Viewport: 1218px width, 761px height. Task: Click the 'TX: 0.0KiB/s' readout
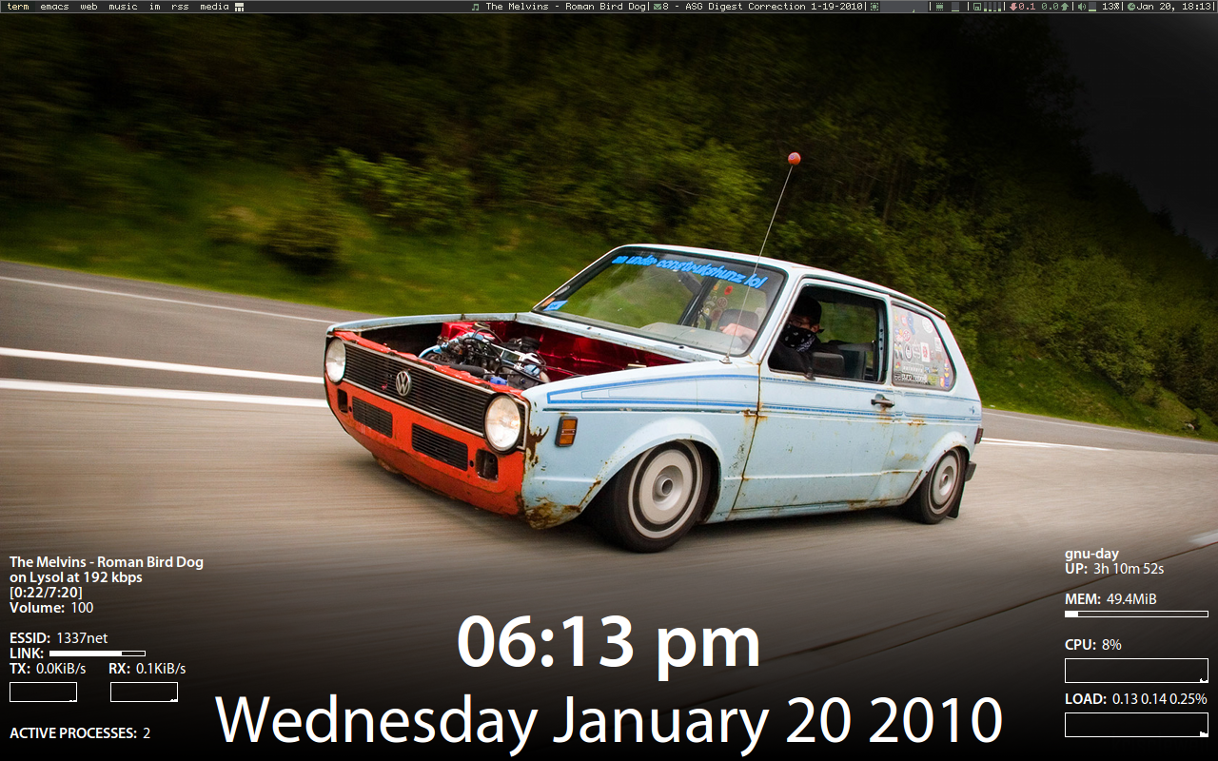[48, 669]
